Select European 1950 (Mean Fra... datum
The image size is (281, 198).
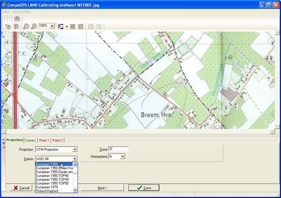pyautogui.click(x=54, y=168)
